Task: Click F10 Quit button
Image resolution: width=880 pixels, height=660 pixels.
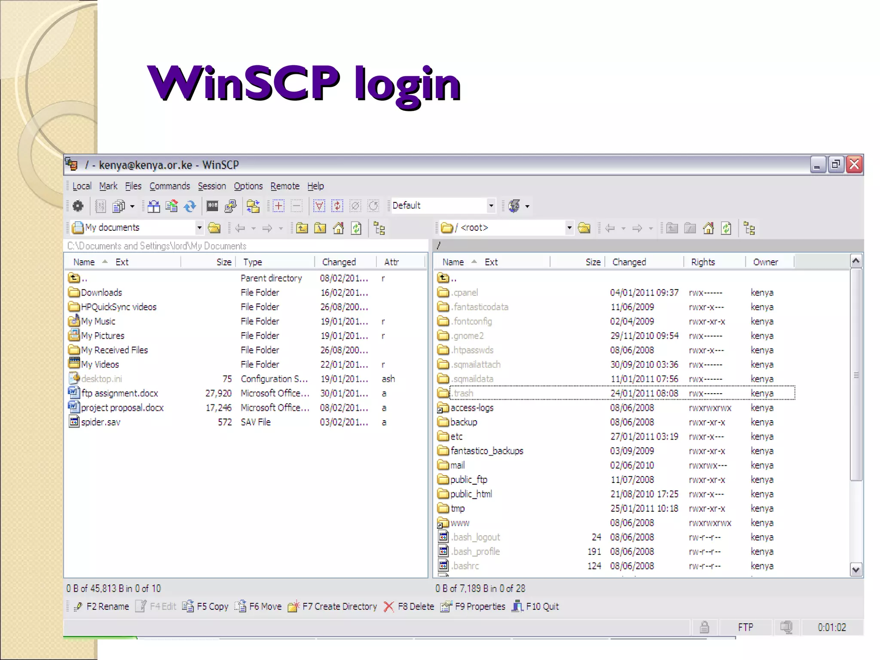Action: (535, 607)
